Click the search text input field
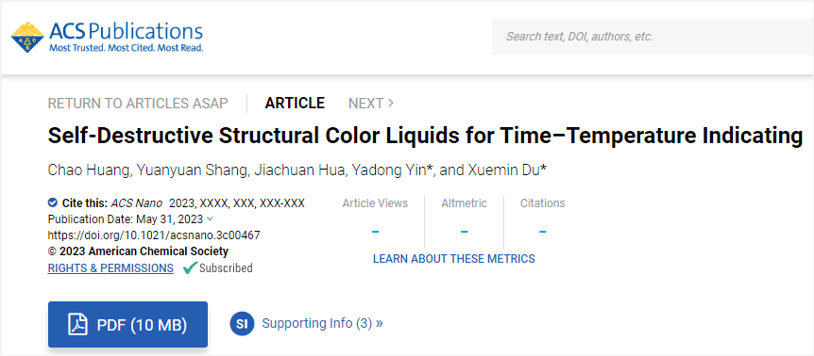814x356 pixels. pyautogui.click(x=653, y=37)
